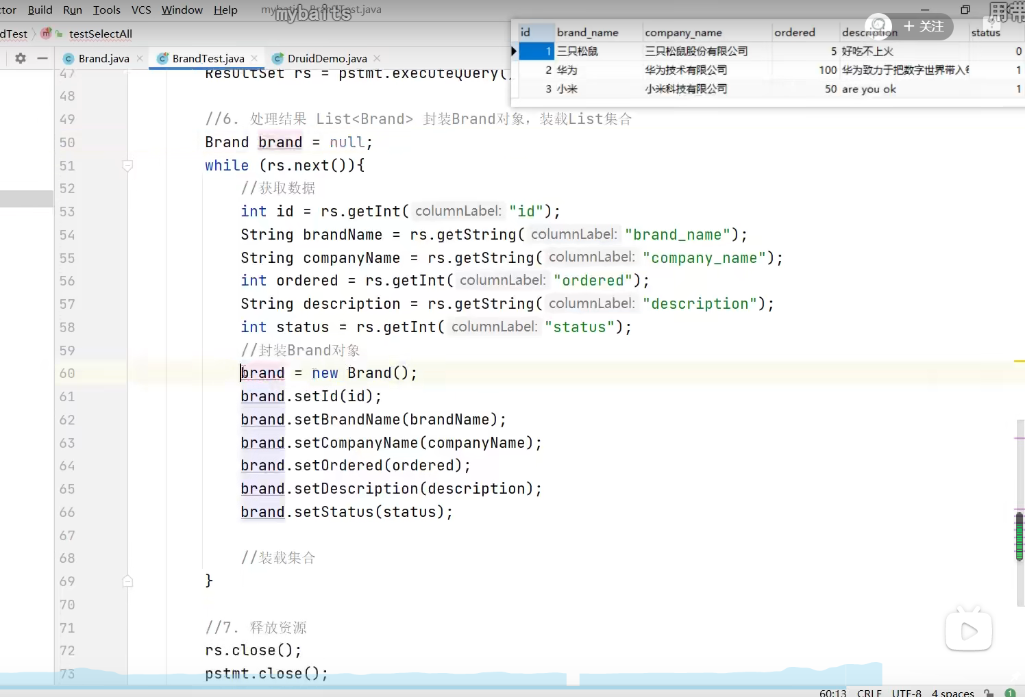
Task: Click the DruidDemo.java class file icon
Action: (277, 58)
